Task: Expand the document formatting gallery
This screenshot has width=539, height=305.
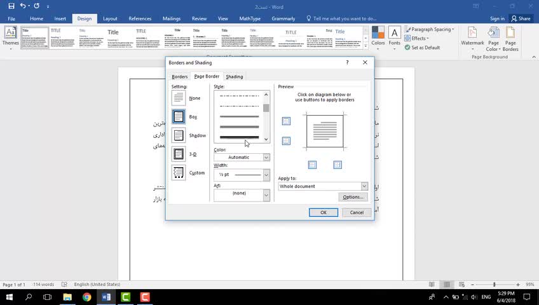Action: (x=365, y=46)
